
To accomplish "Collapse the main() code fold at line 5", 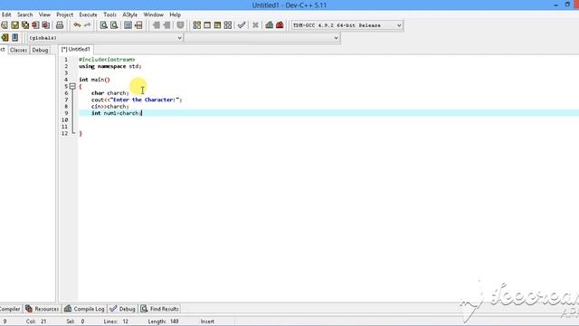I will 72,87.
